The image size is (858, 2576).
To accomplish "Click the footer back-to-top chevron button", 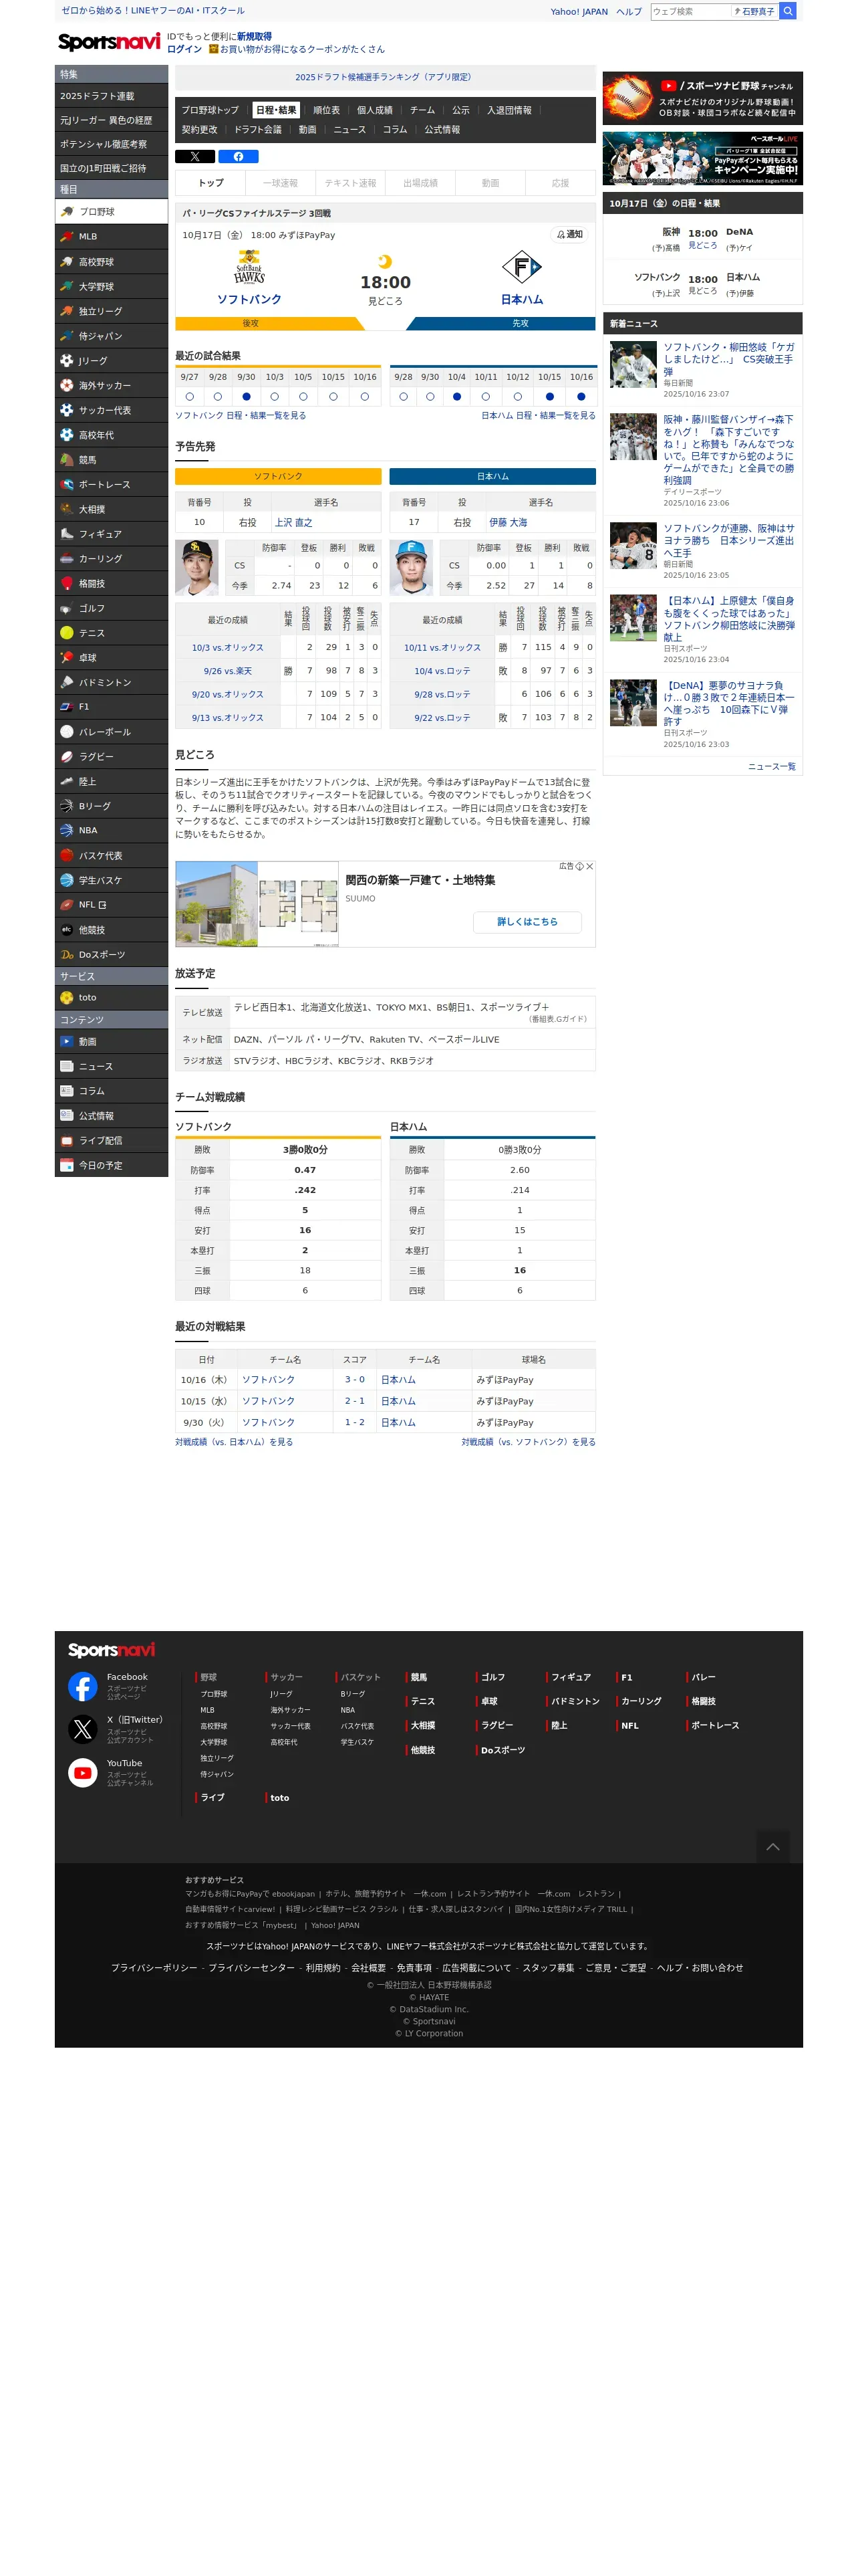I will [x=772, y=1847].
